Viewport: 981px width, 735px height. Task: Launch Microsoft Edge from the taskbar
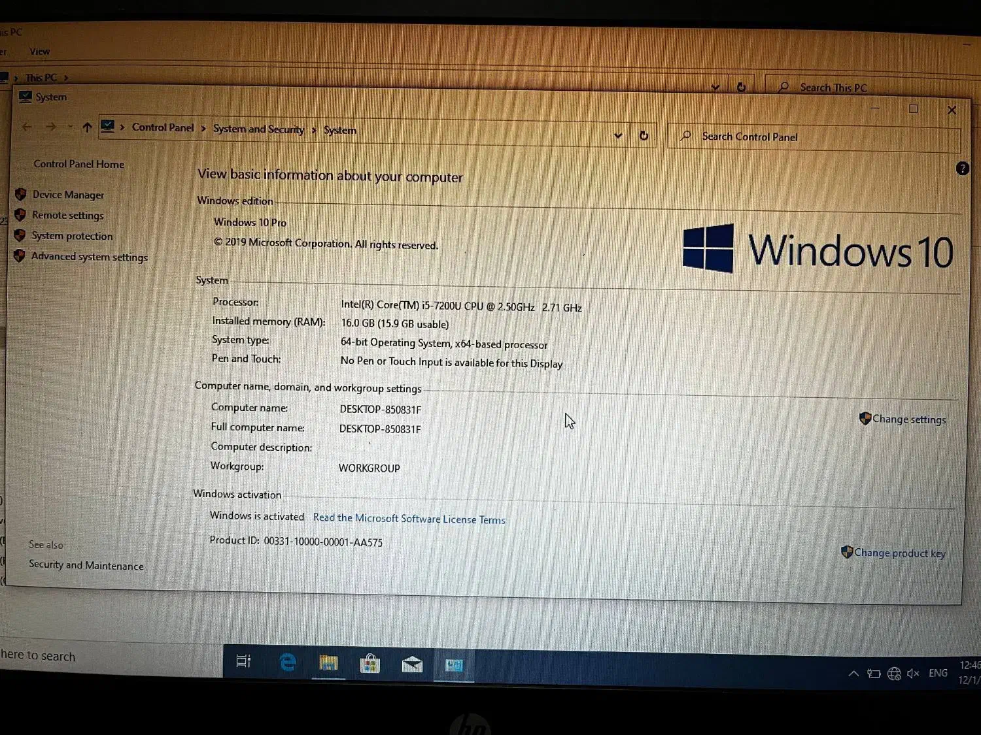(286, 662)
